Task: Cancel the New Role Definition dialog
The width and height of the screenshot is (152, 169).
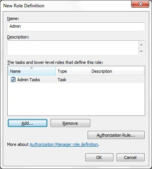Action: [130, 157]
